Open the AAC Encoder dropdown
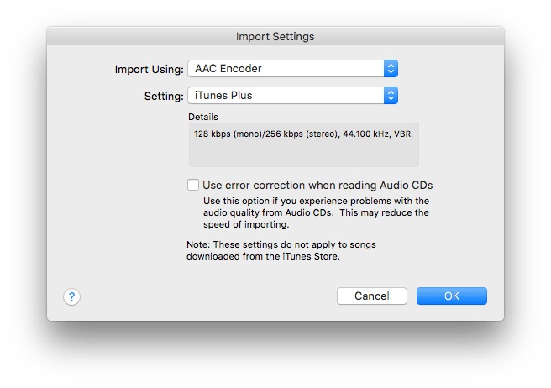 coord(292,69)
